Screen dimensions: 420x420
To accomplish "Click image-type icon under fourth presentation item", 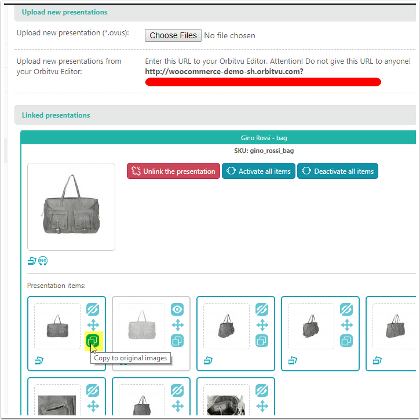I will tap(293, 360).
